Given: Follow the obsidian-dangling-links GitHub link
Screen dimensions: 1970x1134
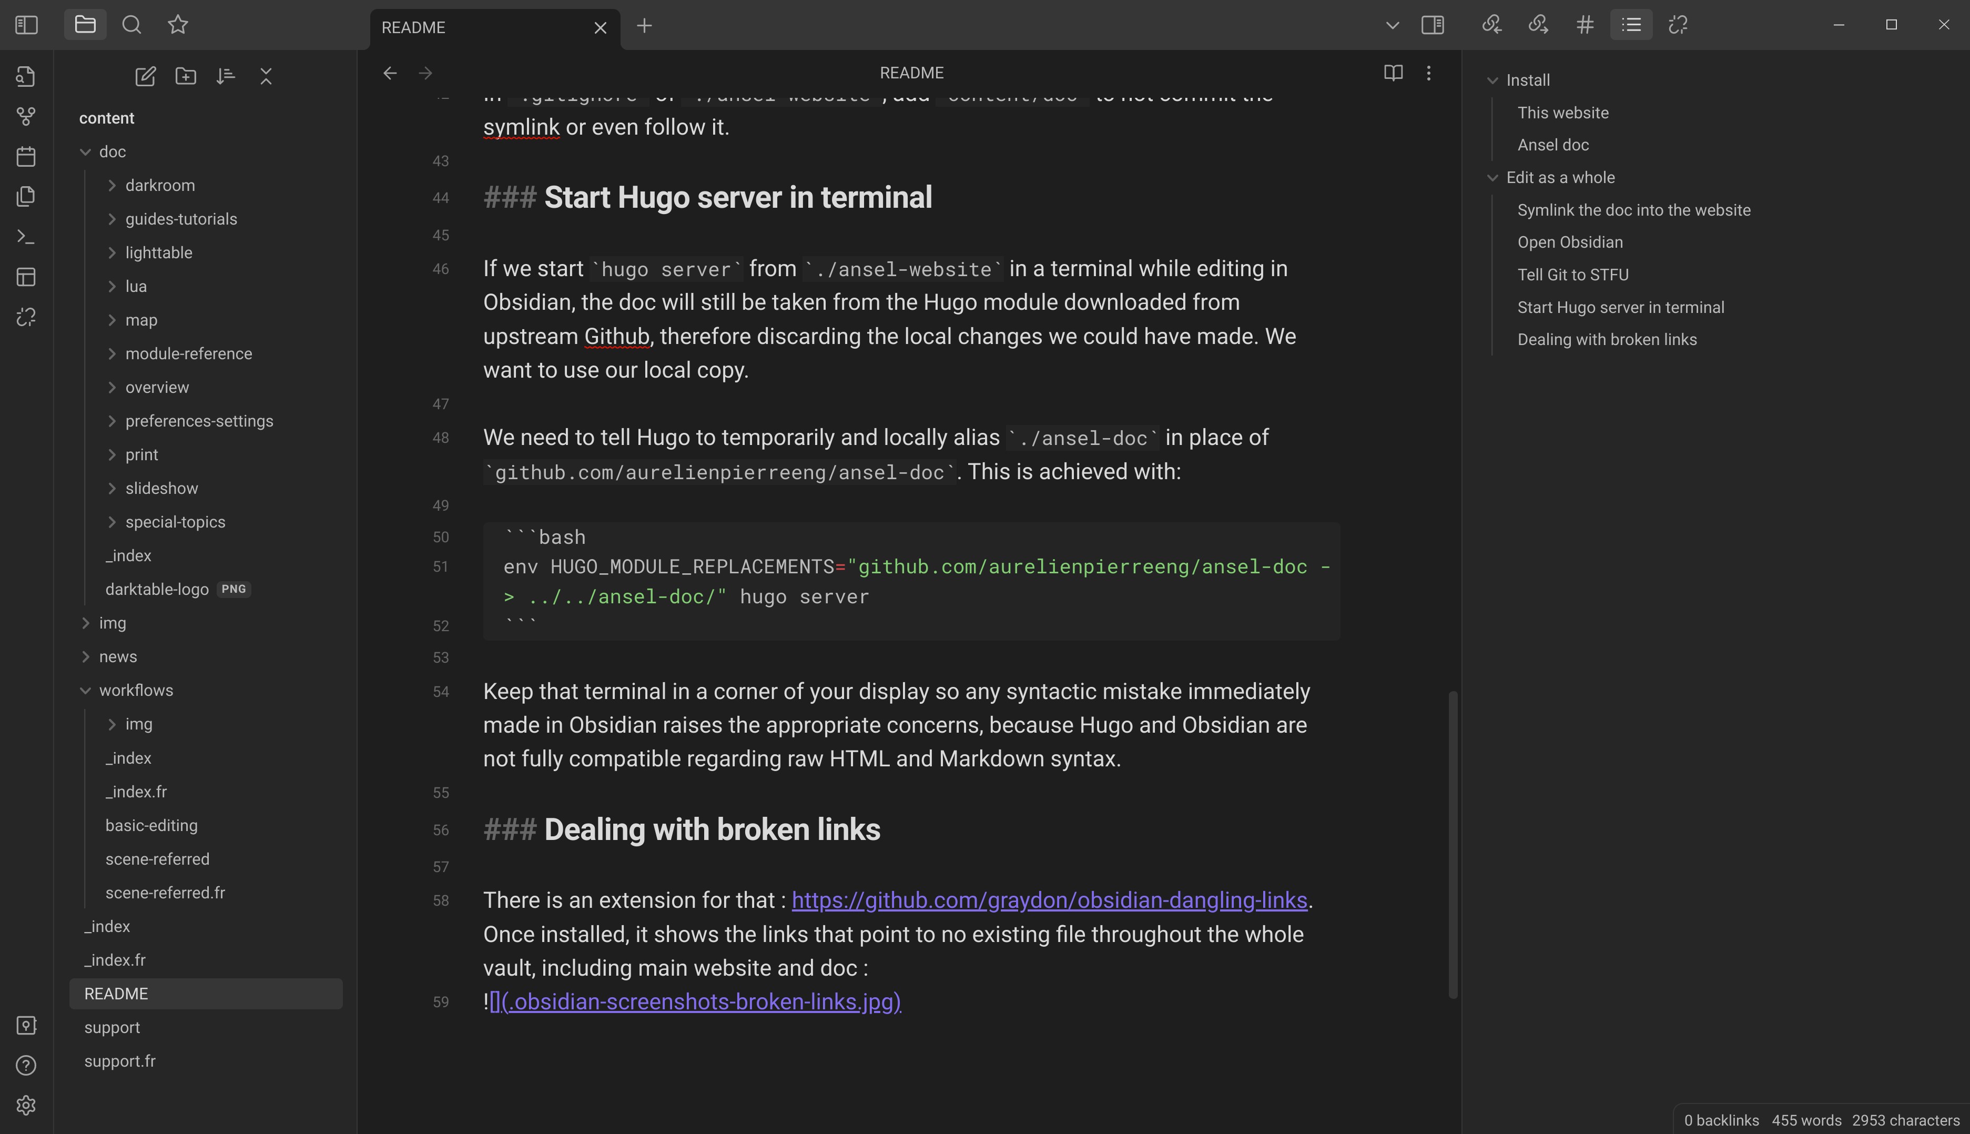Looking at the screenshot, I should point(1049,900).
